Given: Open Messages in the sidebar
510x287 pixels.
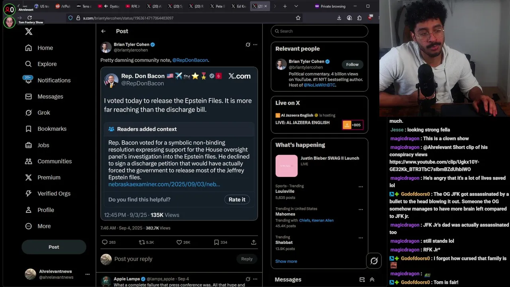Looking at the screenshot, I should point(44,96).
